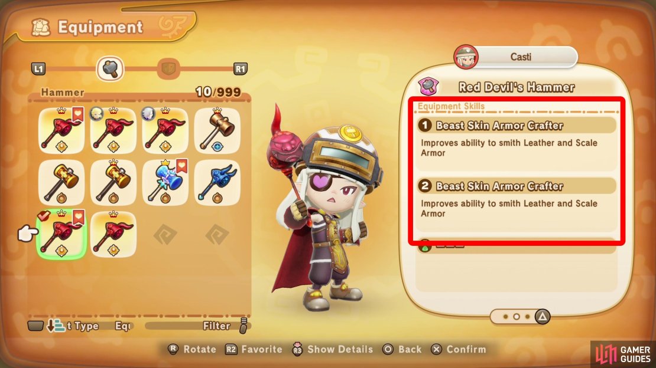Click the L1 shoulder button icon
The width and height of the screenshot is (656, 368).
coord(38,69)
